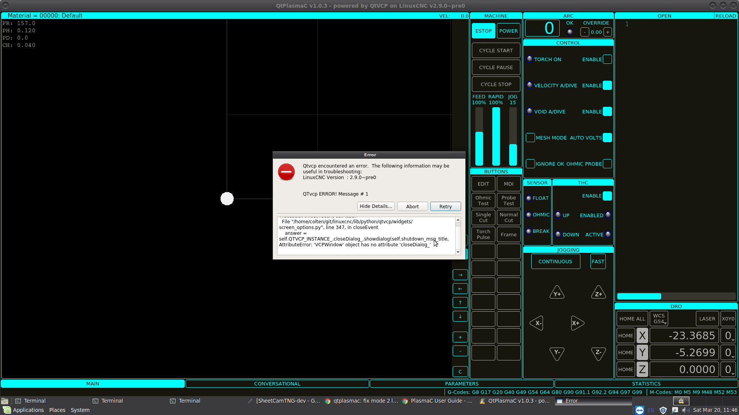The image size is (739, 415).
Task: Click the X axis label button
Action: tap(642, 335)
